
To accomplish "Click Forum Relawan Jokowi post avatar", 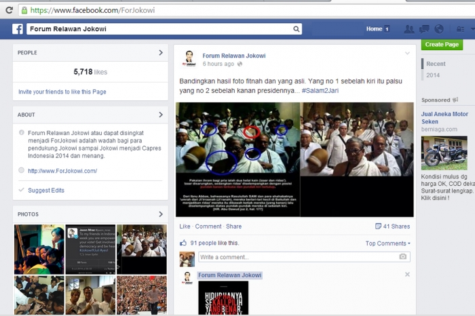I will click(189, 59).
